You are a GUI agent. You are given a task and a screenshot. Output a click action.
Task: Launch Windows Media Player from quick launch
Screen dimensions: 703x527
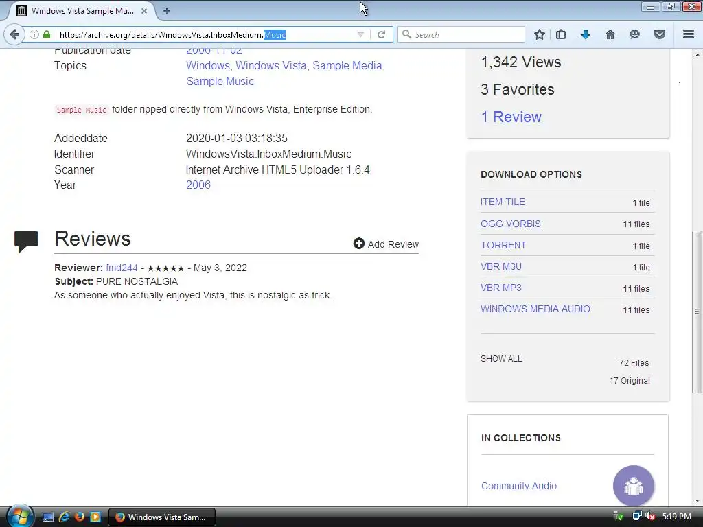pos(95,517)
